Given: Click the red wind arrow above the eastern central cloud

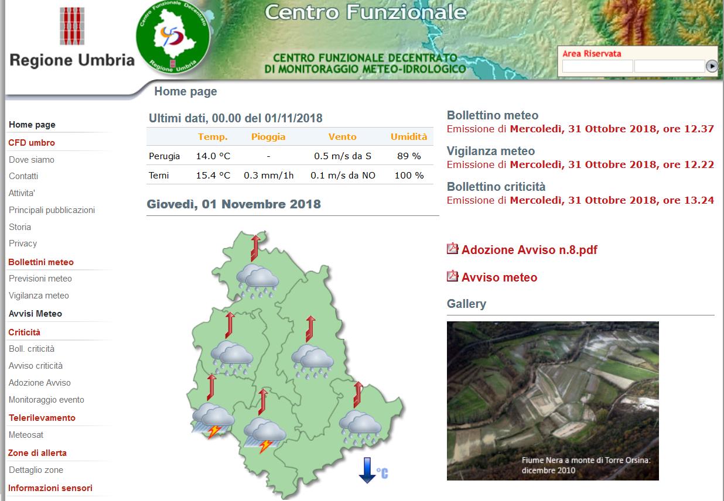Looking at the screenshot, I should pyautogui.click(x=310, y=328).
